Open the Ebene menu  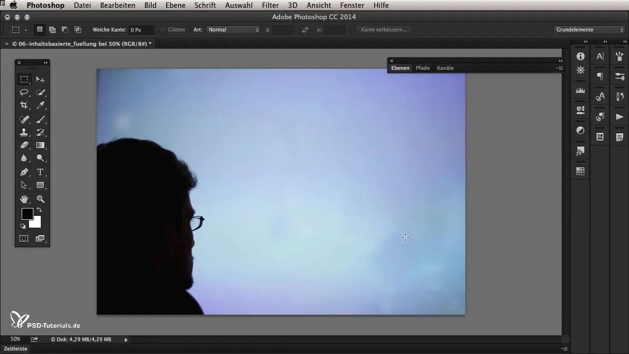175,5
